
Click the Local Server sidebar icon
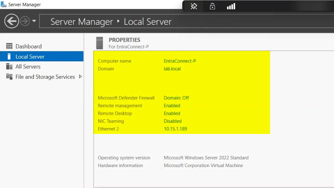9,57
